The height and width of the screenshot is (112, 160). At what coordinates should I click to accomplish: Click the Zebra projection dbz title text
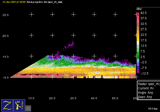click(45, 2)
